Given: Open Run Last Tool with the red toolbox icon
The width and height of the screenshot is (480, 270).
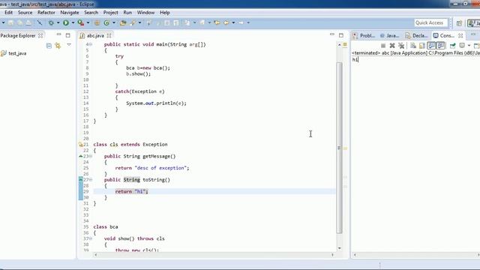Looking at the screenshot, I should pyautogui.click(x=81, y=22).
